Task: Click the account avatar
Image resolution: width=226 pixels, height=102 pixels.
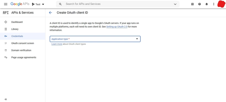Action: [221, 4]
